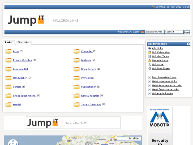Image resolution: width=193 pixels, height=145 pixels.
Task: Switch to the Links tab
Action: tap(8, 42)
